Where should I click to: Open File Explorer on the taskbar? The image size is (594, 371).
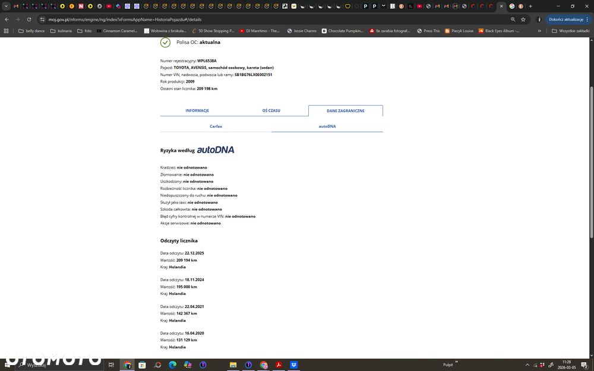pos(233,364)
